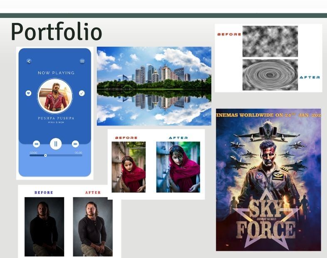
Task: Select the city skyline reflection image
Action: pos(154,86)
